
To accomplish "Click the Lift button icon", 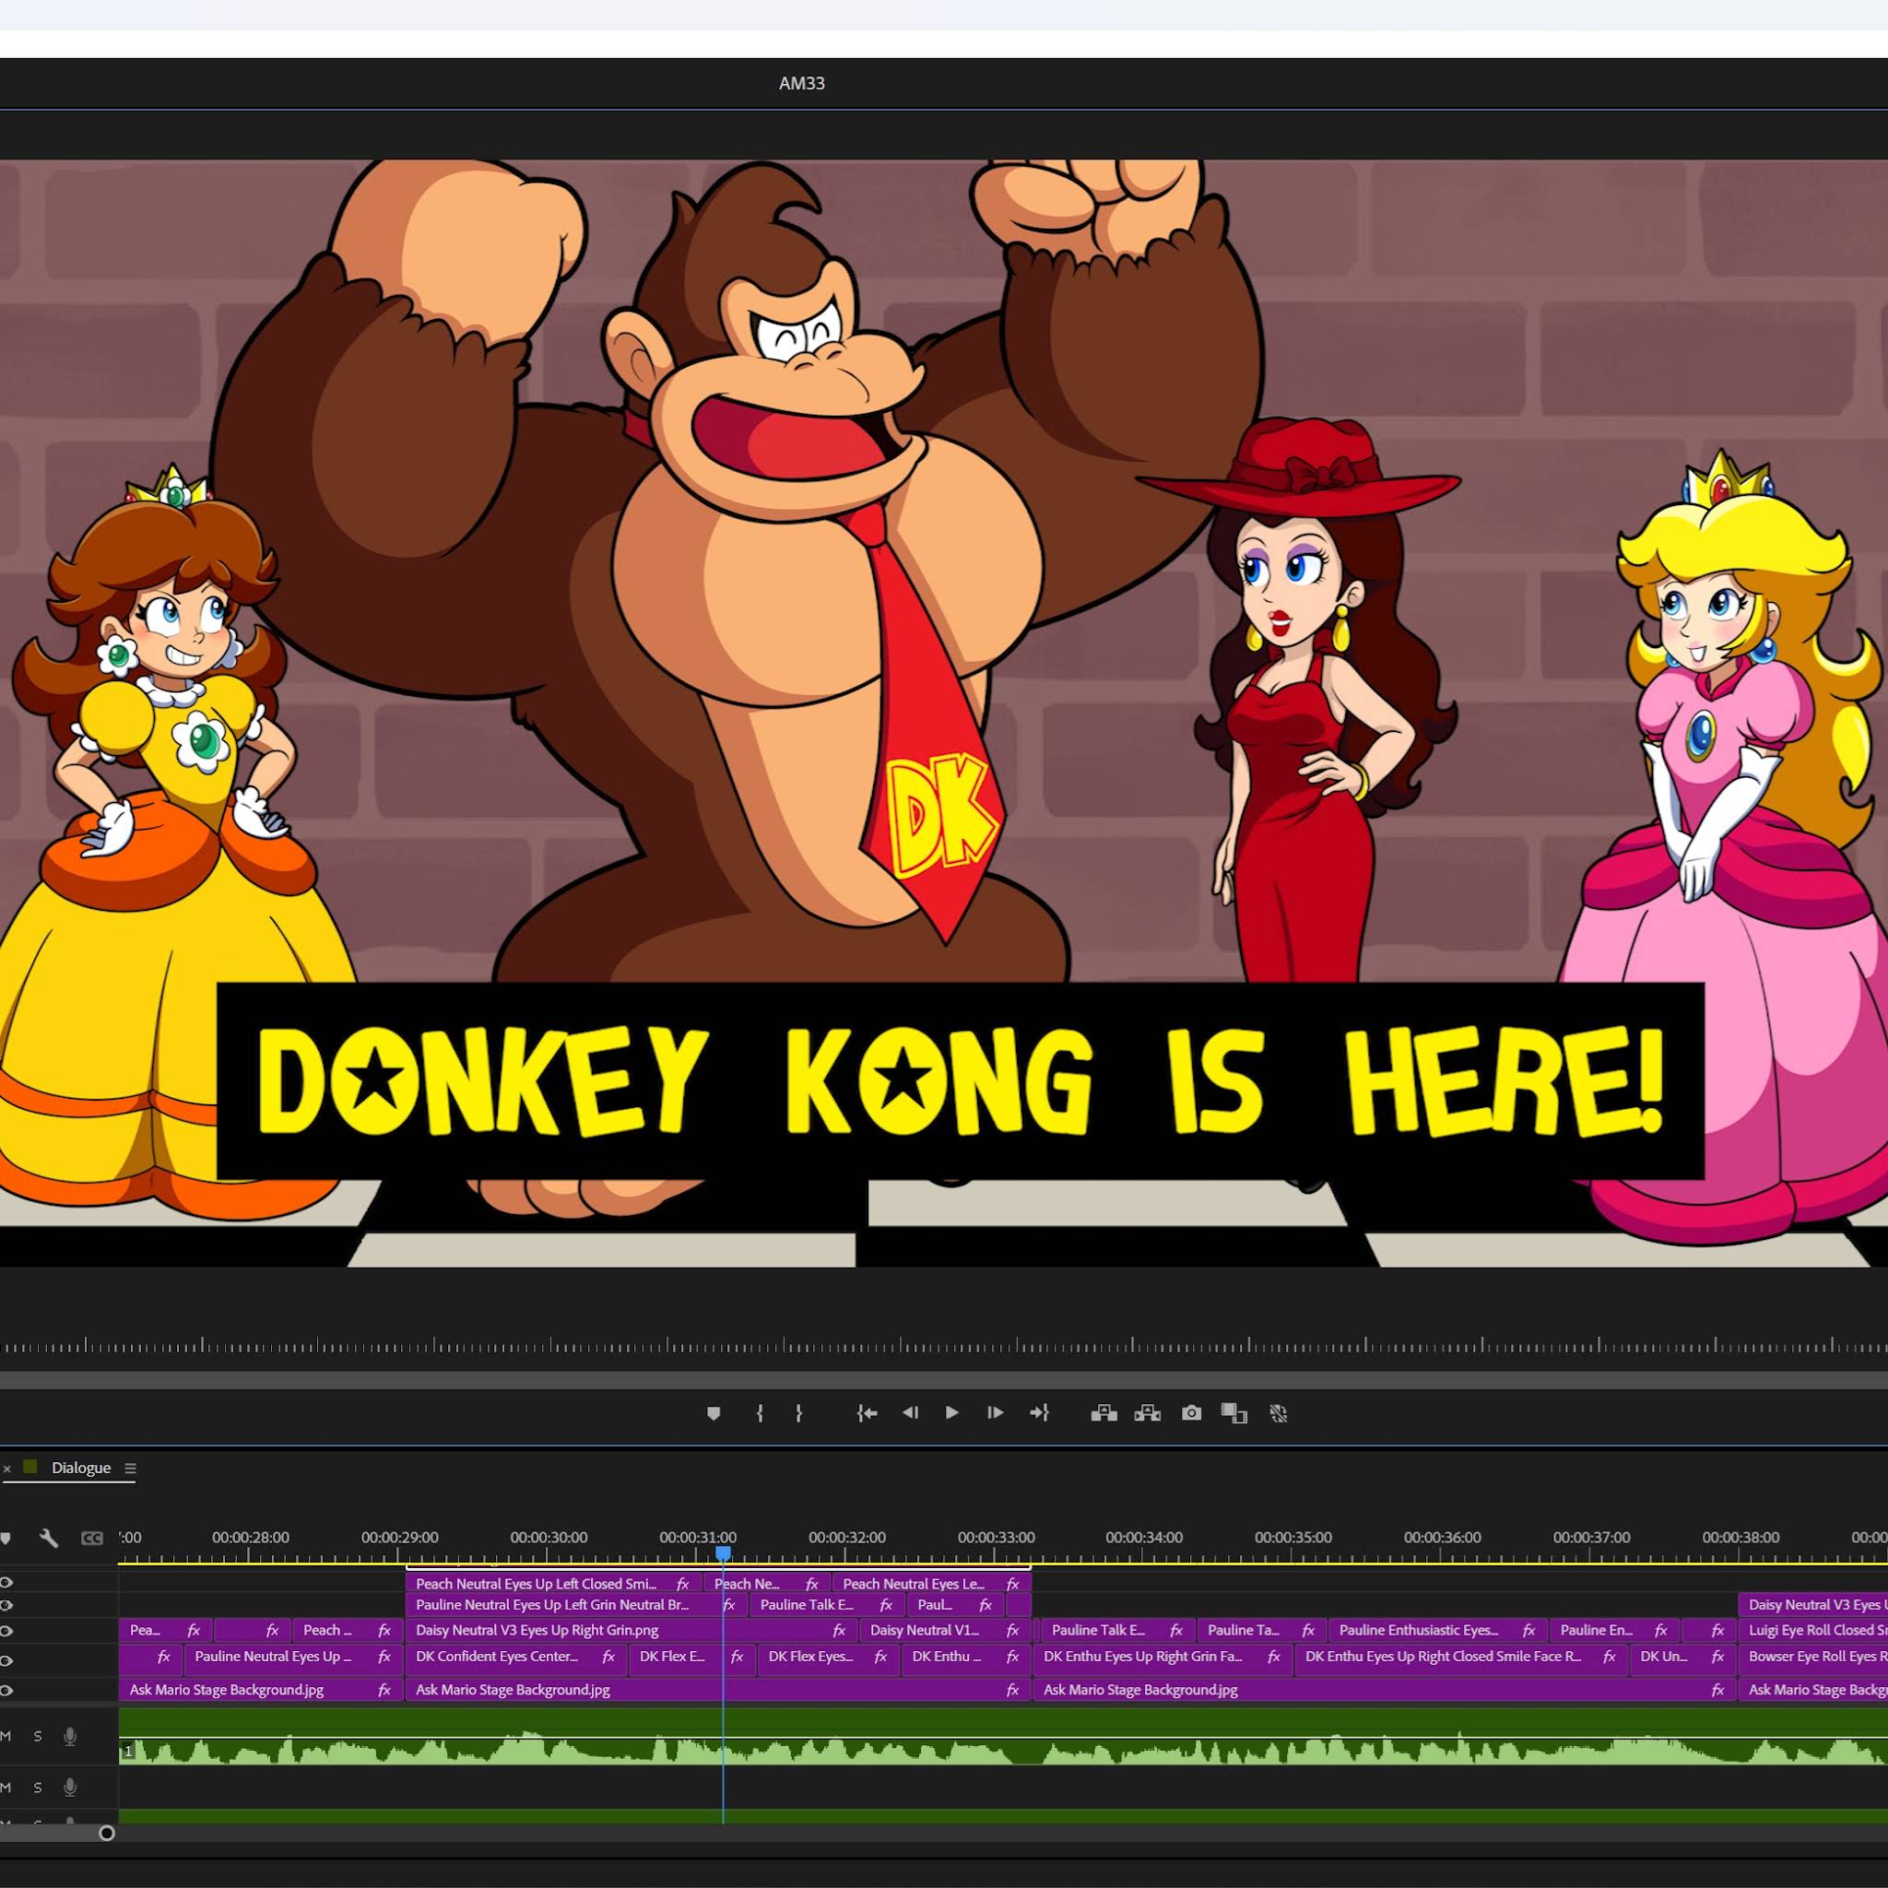I will coord(1103,1413).
